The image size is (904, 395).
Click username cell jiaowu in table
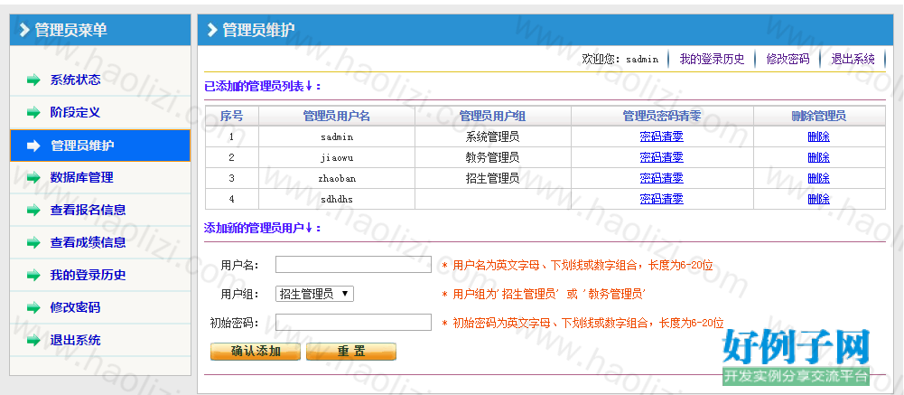point(337,157)
